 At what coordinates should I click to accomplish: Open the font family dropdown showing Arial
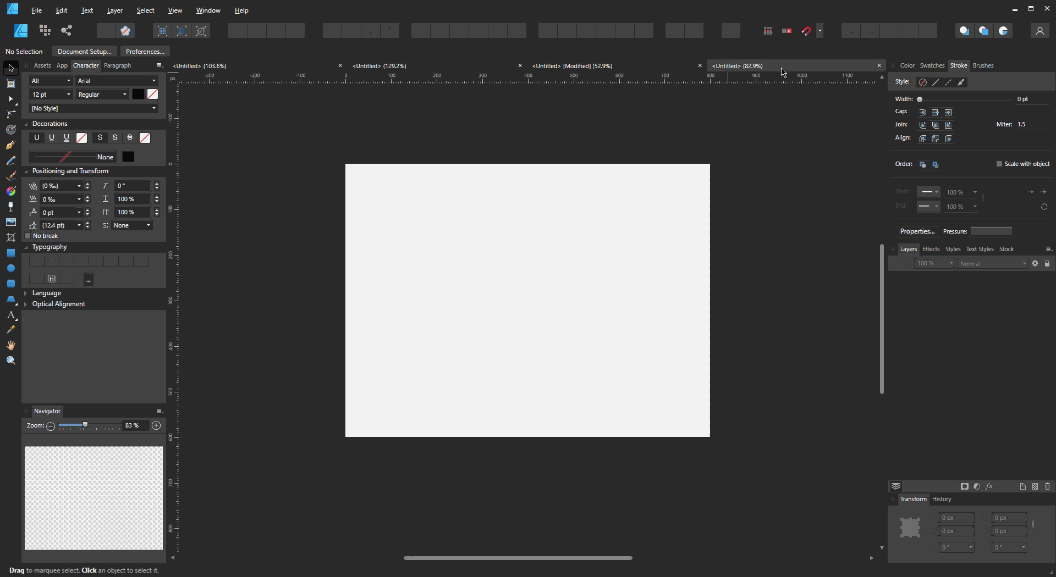[117, 81]
